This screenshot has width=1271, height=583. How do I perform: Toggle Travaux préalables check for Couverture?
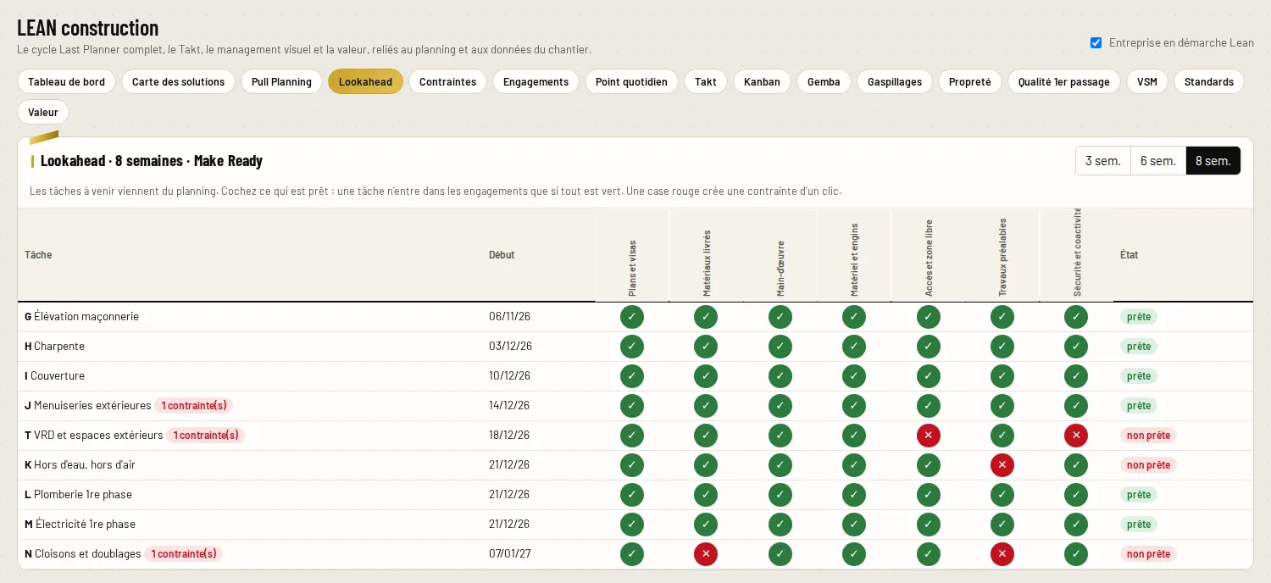[x=1002, y=376]
